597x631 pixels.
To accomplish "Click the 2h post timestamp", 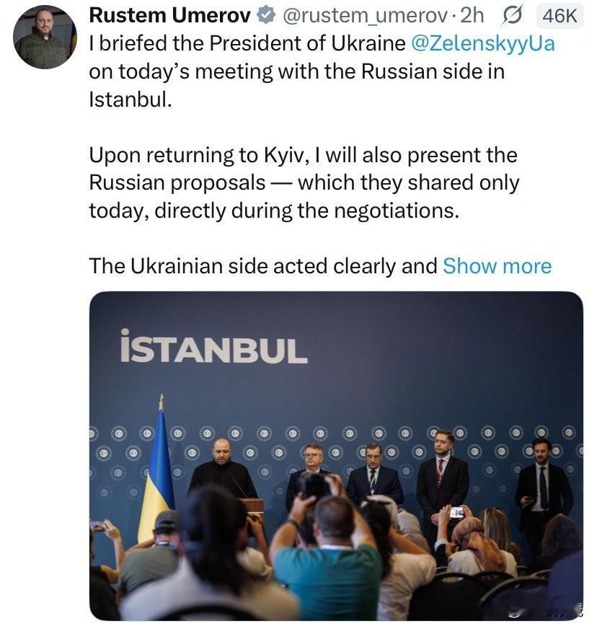I will tap(472, 16).
